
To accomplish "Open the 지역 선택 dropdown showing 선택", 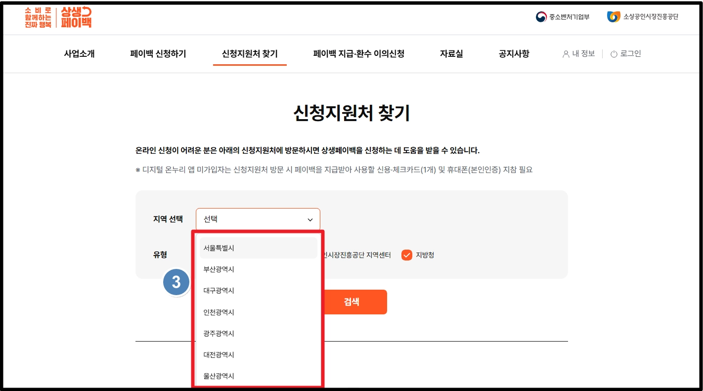I will (258, 219).
